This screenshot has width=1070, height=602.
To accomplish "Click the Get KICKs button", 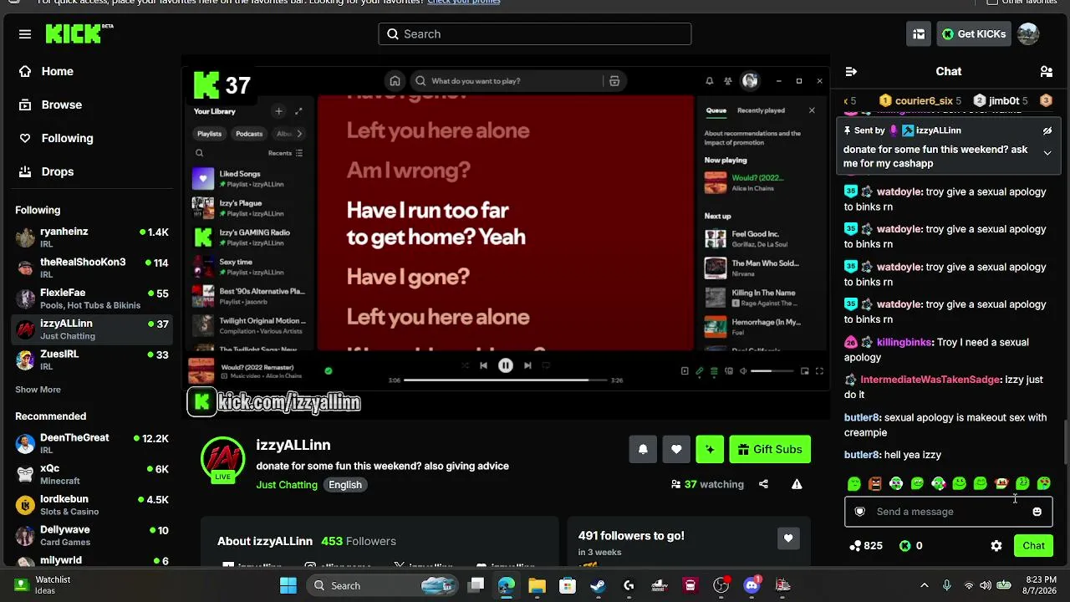I will pos(974,34).
